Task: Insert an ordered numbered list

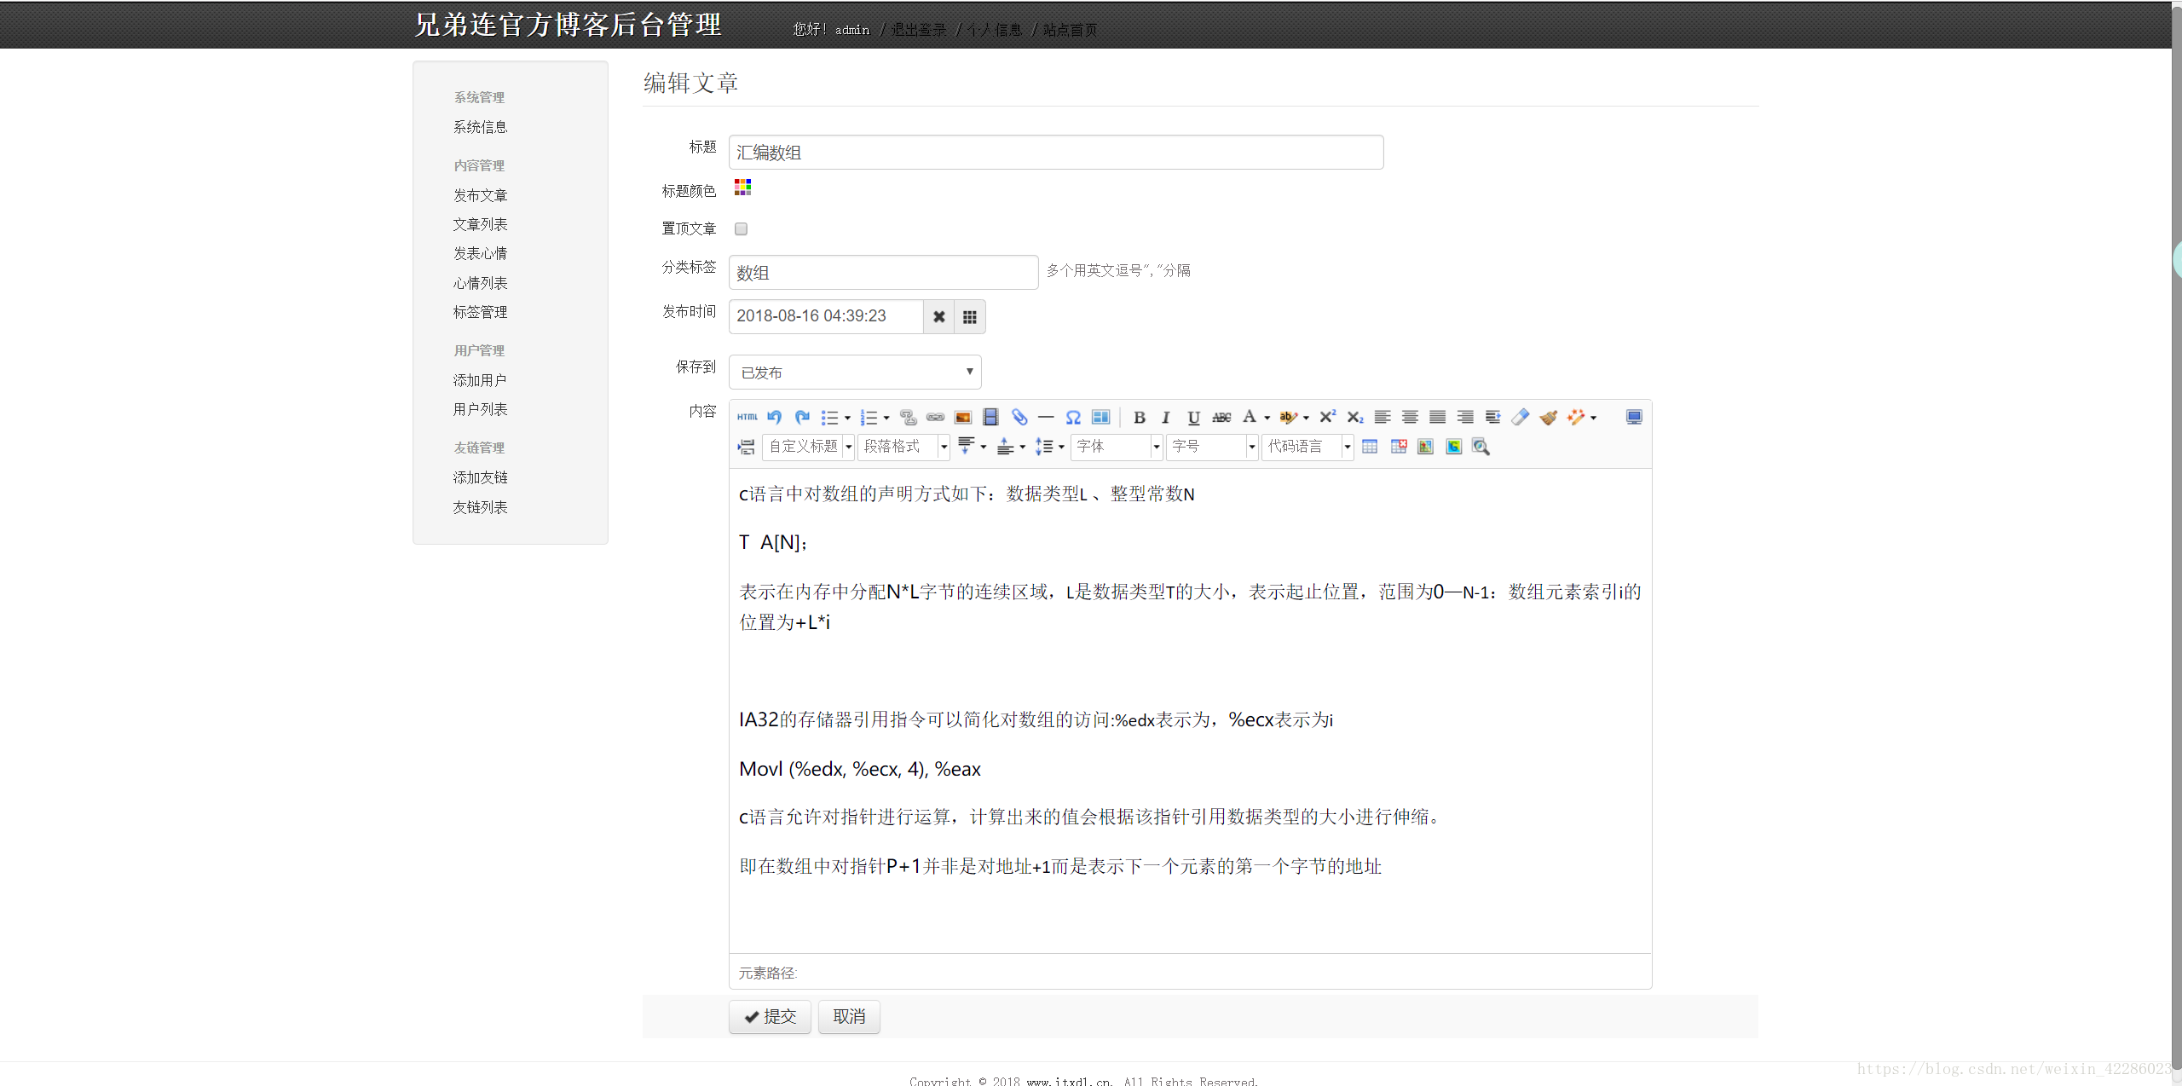Action: 869,418
